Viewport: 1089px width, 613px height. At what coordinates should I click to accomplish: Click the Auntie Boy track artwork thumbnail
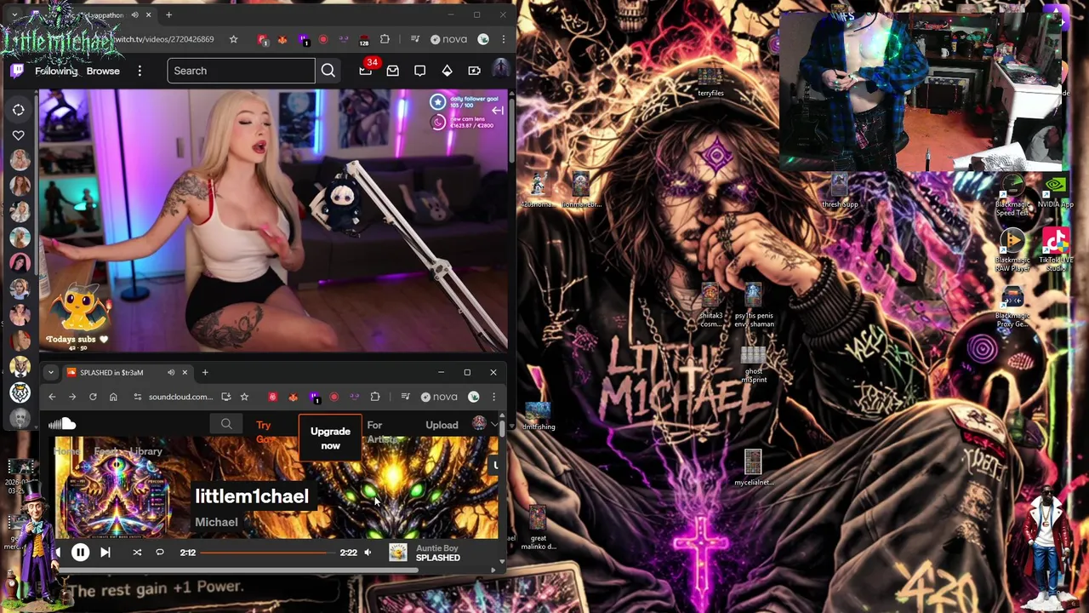tap(398, 553)
